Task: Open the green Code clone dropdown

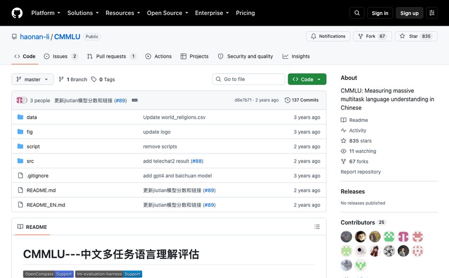Action: [x=307, y=79]
